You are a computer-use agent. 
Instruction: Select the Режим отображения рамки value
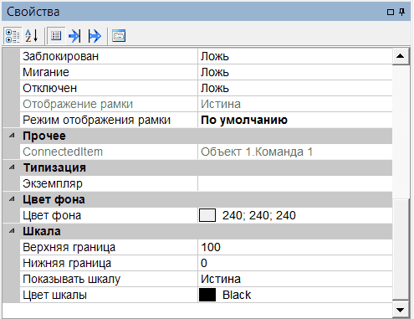295,120
